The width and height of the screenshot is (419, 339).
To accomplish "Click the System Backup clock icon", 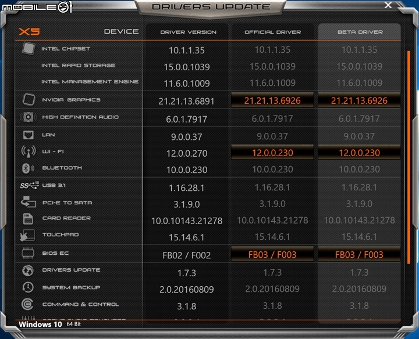I will [x=28, y=287].
